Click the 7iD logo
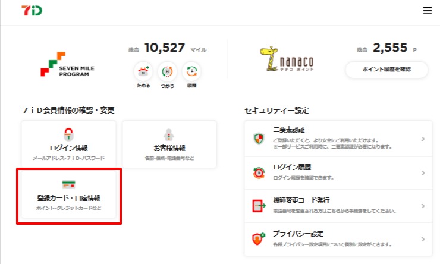Image resolution: width=440 pixels, height=264 pixels. point(32,11)
